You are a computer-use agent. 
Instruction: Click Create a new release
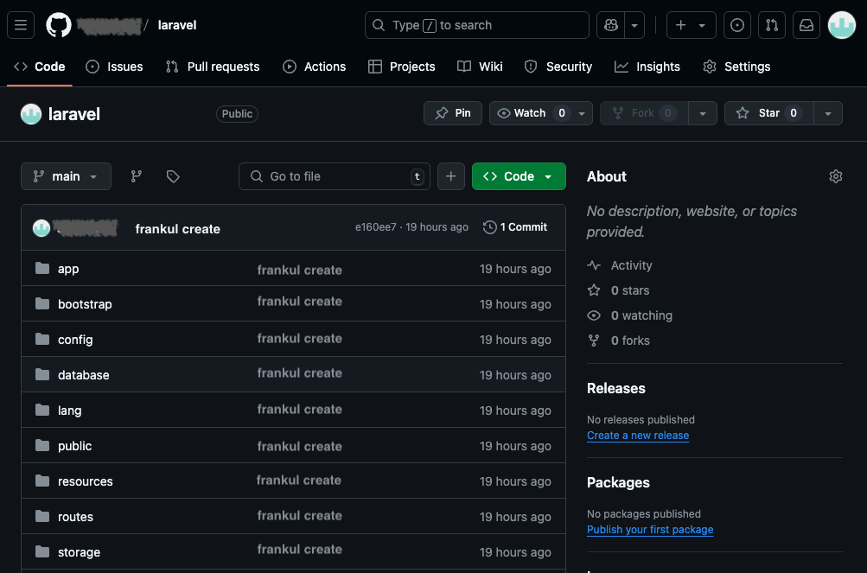click(x=638, y=436)
